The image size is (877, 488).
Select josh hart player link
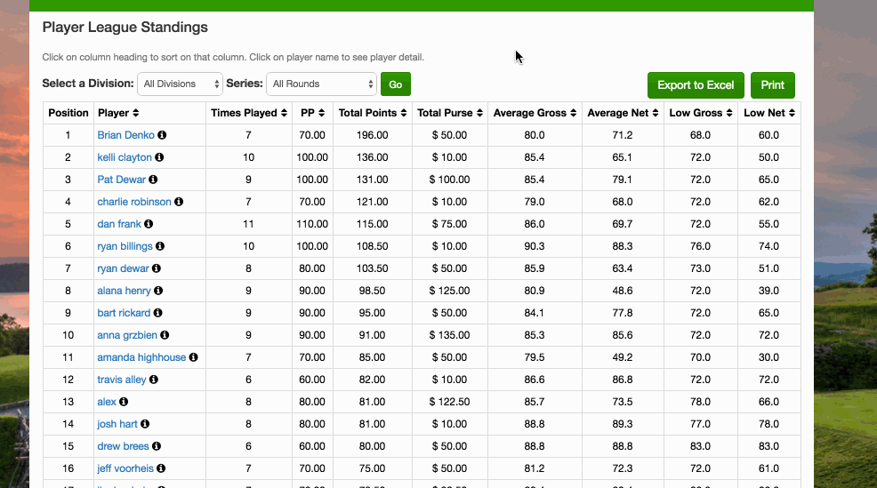click(x=117, y=424)
